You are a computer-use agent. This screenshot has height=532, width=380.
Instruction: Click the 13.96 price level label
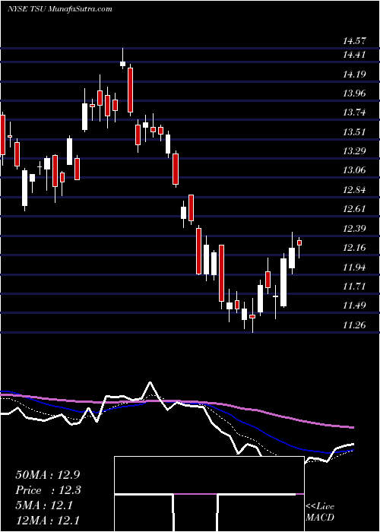(354, 93)
